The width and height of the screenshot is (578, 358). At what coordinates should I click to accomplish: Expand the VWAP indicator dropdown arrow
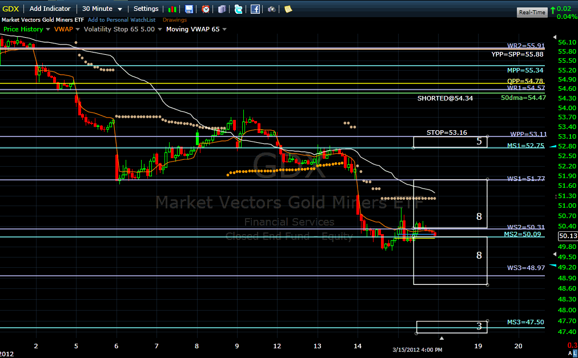(x=78, y=30)
